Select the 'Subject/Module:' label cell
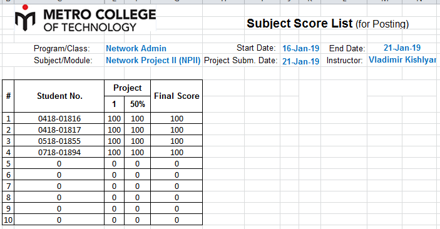Image resolution: width=440 pixels, height=229 pixels. tap(63, 60)
